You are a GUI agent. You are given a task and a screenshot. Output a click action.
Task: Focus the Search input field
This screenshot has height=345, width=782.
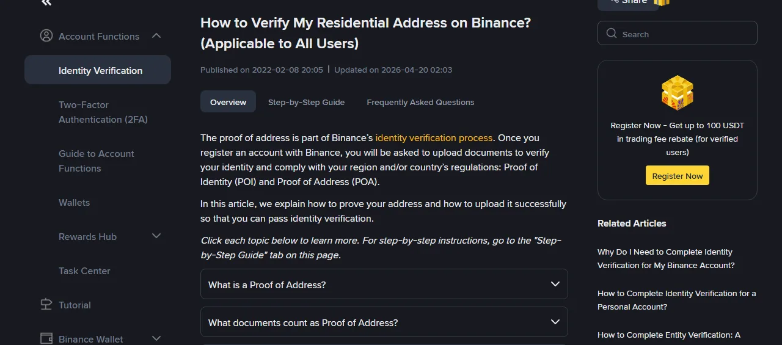[678, 34]
